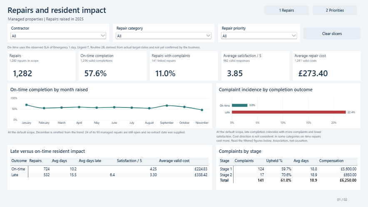368x207 pixels.
Task: Click the January data point on trend line
Action: 27,105
